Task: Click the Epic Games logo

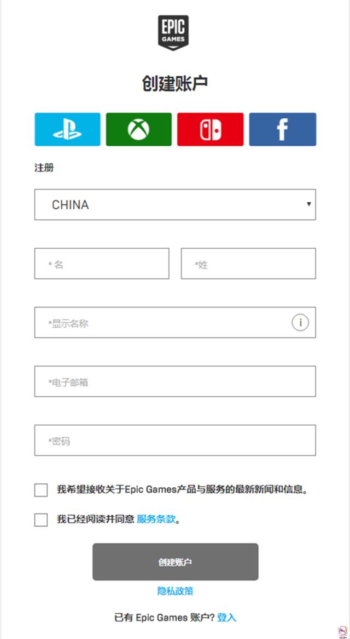Action: pyautogui.click(x=174, y=33)
